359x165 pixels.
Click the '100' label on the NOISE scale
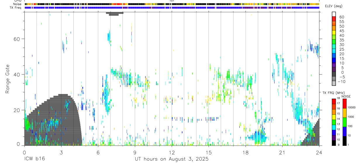(350, 126)
